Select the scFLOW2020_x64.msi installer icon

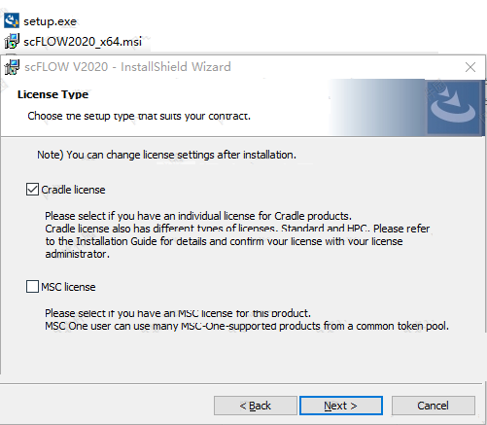tap(12, 41)
